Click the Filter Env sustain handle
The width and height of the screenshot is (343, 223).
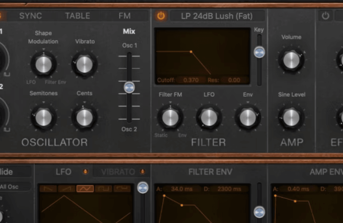[182, 205]
